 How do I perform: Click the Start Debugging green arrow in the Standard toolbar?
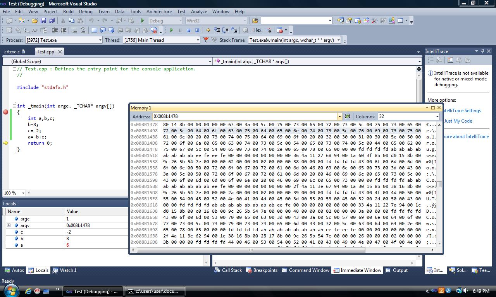tap(143, 20)
